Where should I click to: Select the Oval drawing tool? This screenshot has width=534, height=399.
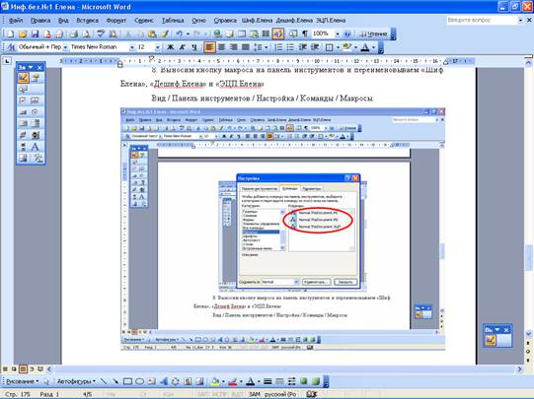tap(139, 381)
